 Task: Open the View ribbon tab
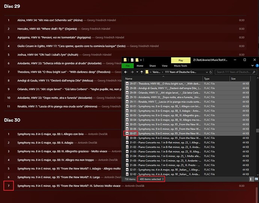click(164, 66)
